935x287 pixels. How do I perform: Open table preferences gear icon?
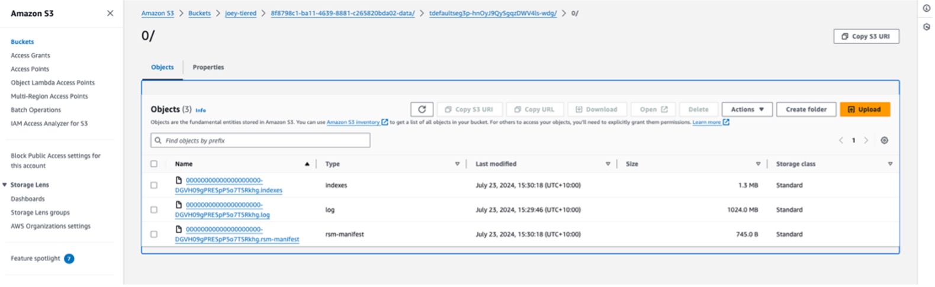(884, 141)
